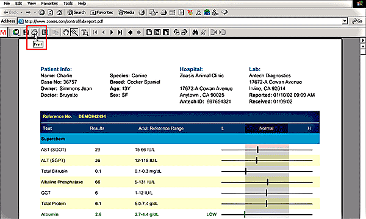This screenshot has height=219, width=366.
Task: Open the Forward button history dropdown
Action: pyautogui.click(x=35, y=12)
